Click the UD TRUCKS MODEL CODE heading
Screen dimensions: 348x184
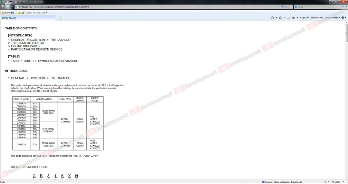(29, 167)
